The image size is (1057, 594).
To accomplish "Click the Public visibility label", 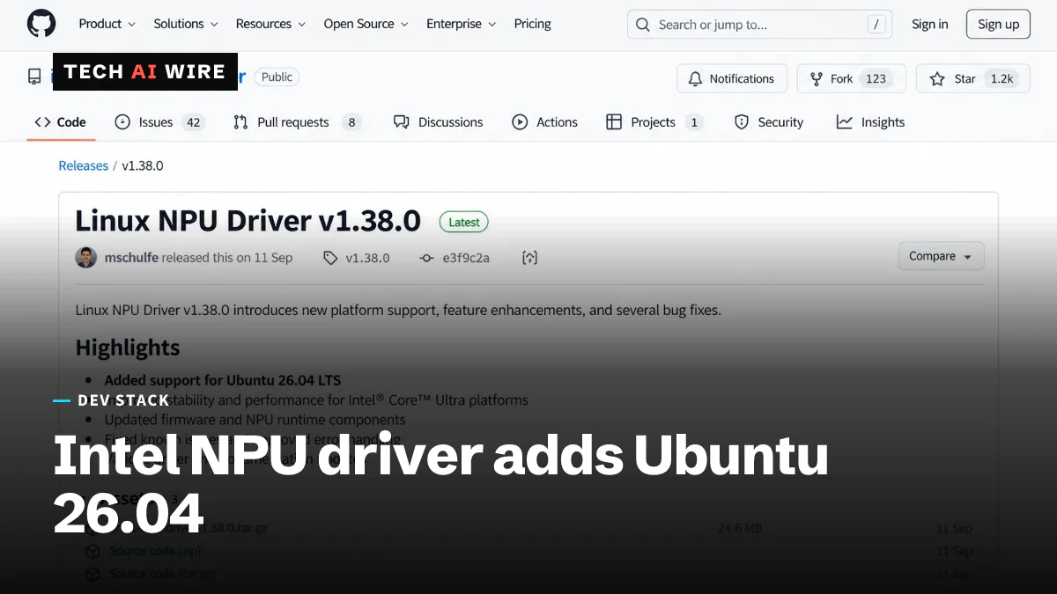I will coord(277,77).
